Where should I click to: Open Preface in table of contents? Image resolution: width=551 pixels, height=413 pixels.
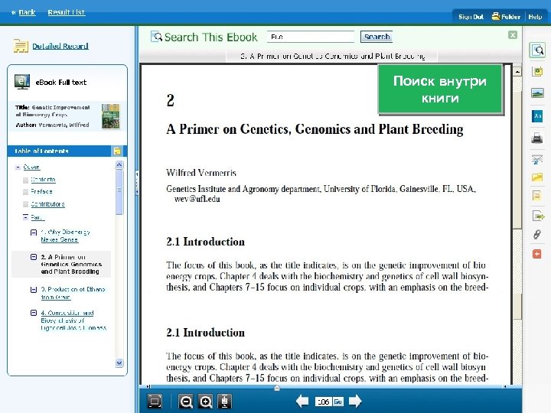click(x=41, y=192)
